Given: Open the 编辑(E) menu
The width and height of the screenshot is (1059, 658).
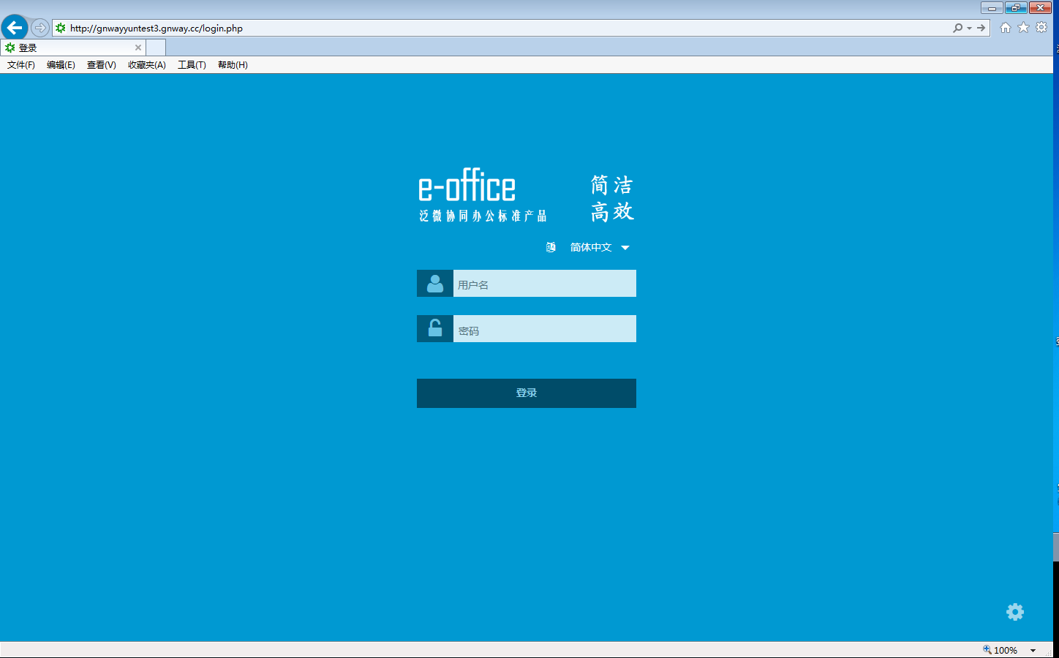Looking at the screenshot, I should point(61,65).
